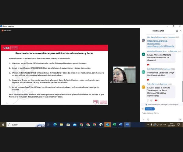Close the Meeting Chat panel

181,31
